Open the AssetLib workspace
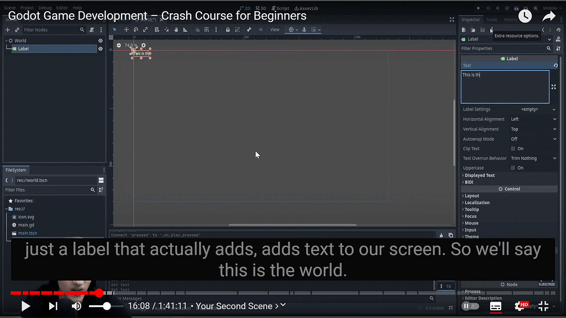The height and width of the screenshot is (318, 566). [306, 8]
